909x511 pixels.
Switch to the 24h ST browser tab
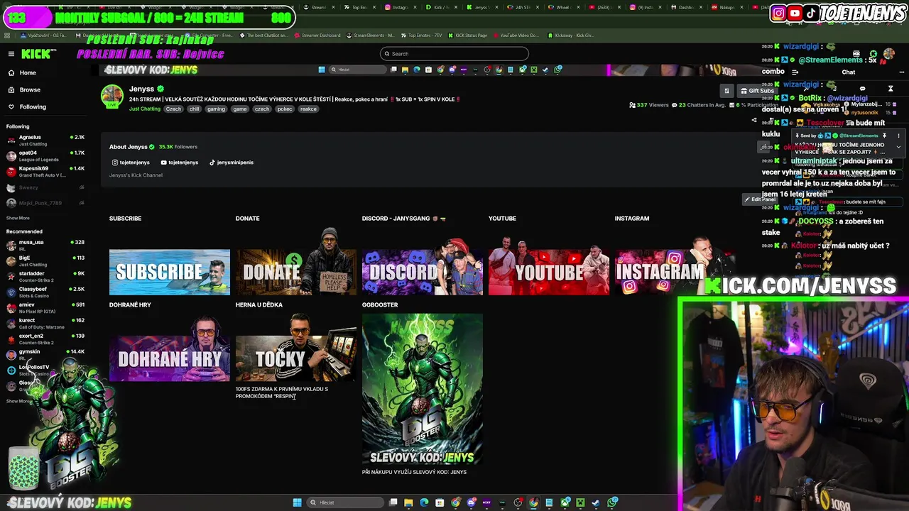click(523, 7)
